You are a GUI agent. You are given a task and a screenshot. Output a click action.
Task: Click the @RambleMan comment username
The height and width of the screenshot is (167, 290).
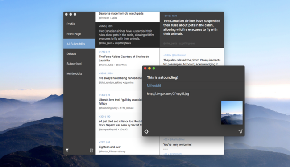pos(179,55)
